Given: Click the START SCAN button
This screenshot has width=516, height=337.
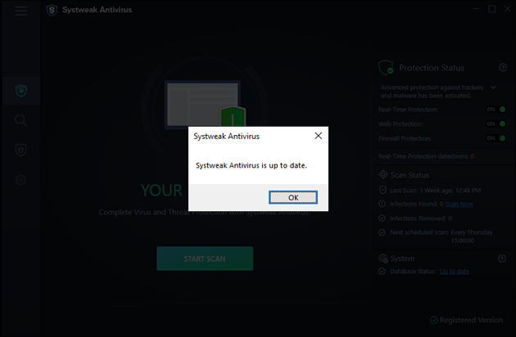Looking at the screenshot, I should pyautogui.click(x=205, y=258).
